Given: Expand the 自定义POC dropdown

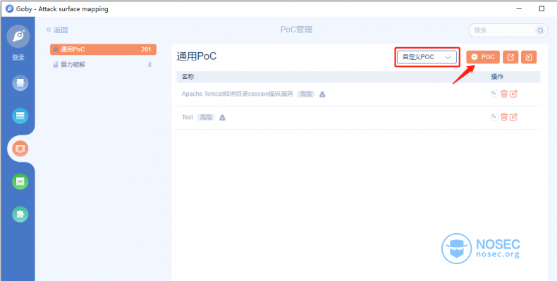Looking at the screenshot, I should (x=427, y=57).
